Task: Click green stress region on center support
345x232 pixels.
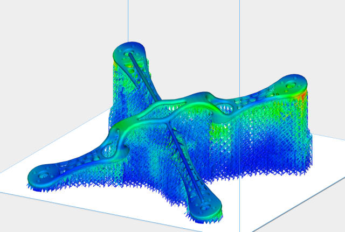Action: [x=218, y=129]
